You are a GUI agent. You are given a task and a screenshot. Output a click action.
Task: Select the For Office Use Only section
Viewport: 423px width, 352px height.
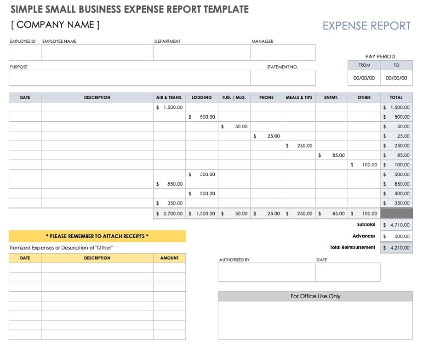click(315, 296)
